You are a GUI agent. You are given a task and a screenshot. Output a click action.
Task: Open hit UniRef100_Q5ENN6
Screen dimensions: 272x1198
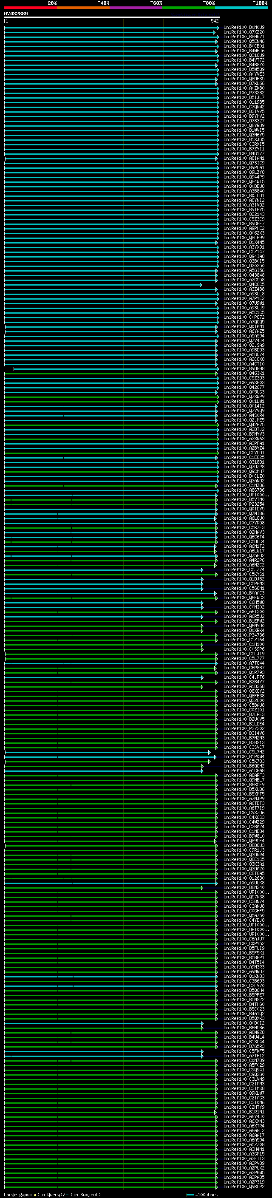tap(244, 41)
